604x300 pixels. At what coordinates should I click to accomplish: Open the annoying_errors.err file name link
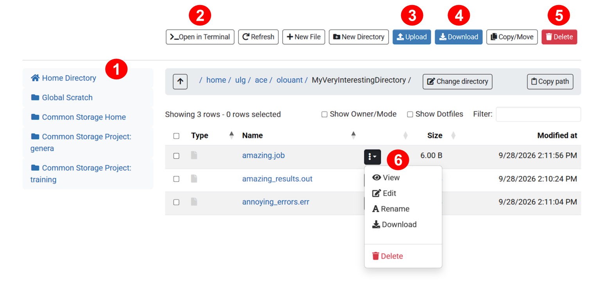tap(276, 202)
